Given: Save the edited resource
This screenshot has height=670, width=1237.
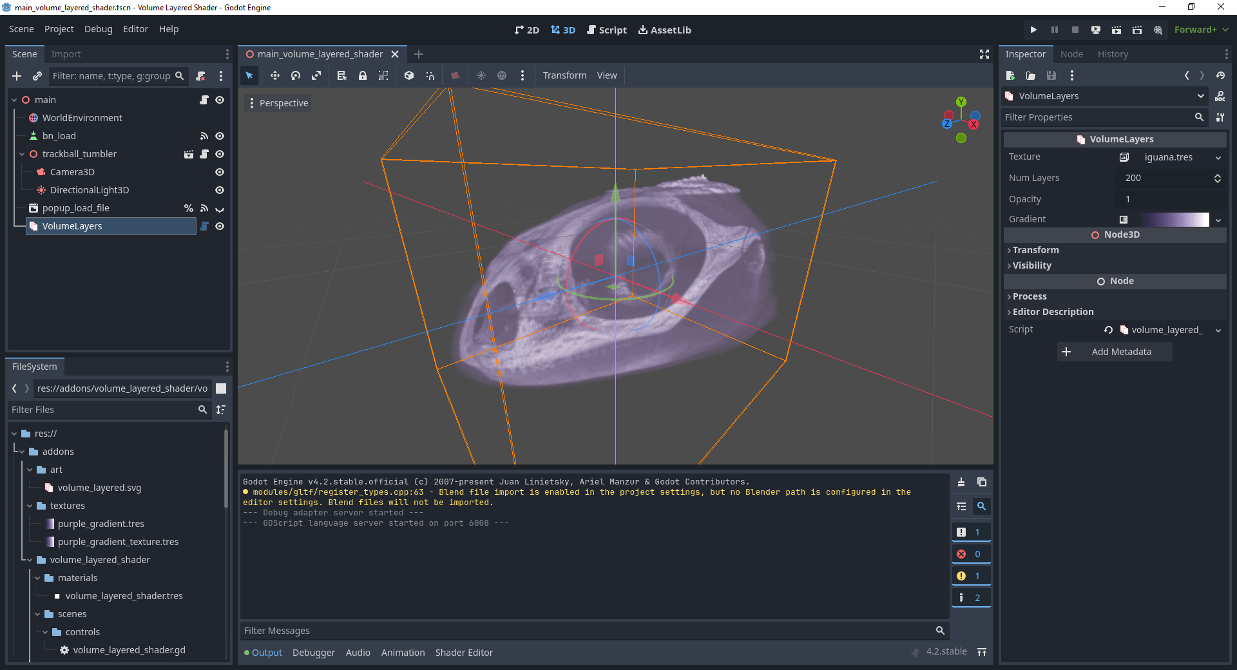Looking at the screenshot, I should (1051, 75).
